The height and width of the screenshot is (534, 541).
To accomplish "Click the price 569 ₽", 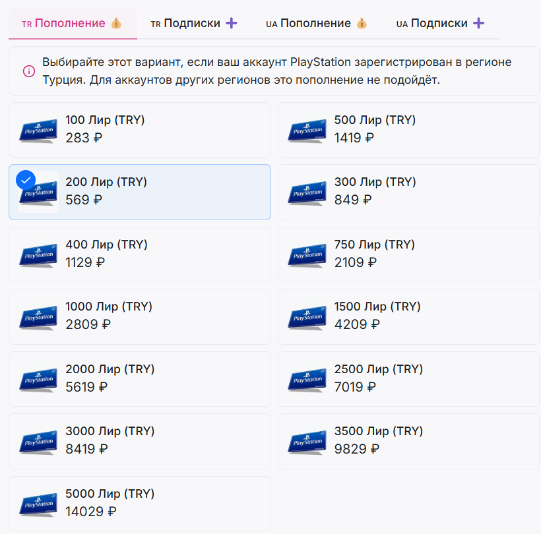I will point(84,200).
